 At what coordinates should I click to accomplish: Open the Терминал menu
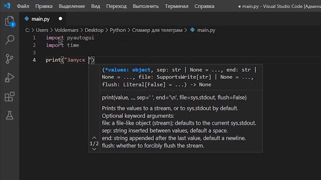[x=177, y=6]
